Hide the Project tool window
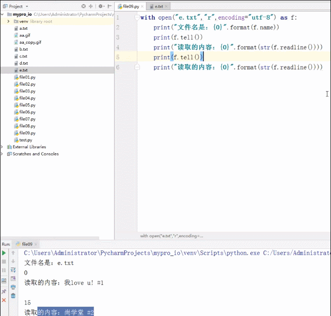 click(x=109, y=7)
